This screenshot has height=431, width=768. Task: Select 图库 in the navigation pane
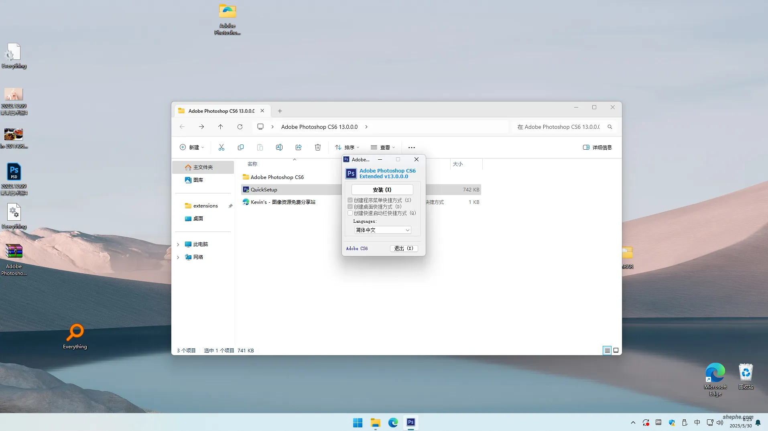tap(198, 180)
